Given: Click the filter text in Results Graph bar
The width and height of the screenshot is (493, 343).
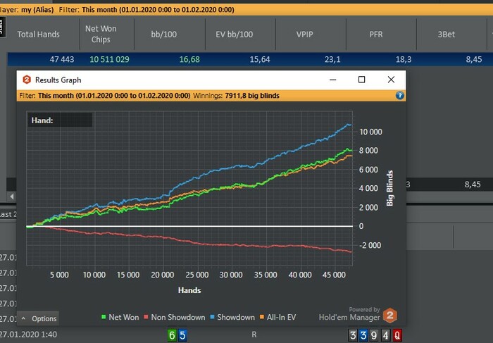Looking at the screenshot, I should coord(105,96).
